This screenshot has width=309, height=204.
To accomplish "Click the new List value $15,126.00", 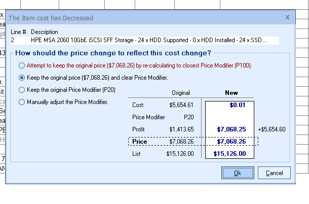I will point(229,154).
